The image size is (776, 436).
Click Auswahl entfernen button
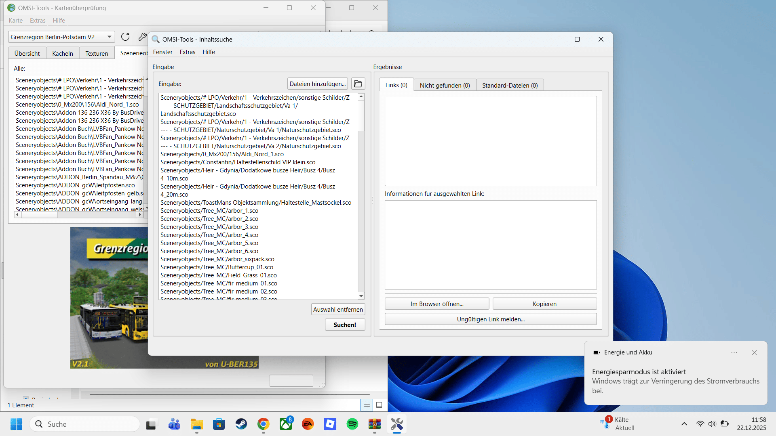[x=338, y=310]
